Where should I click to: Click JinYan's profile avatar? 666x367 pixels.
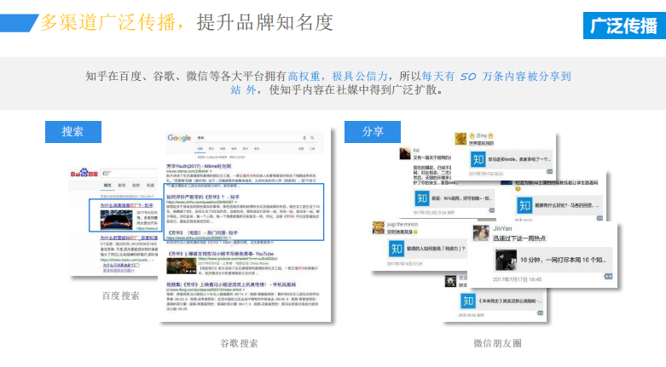click(481, 233)
